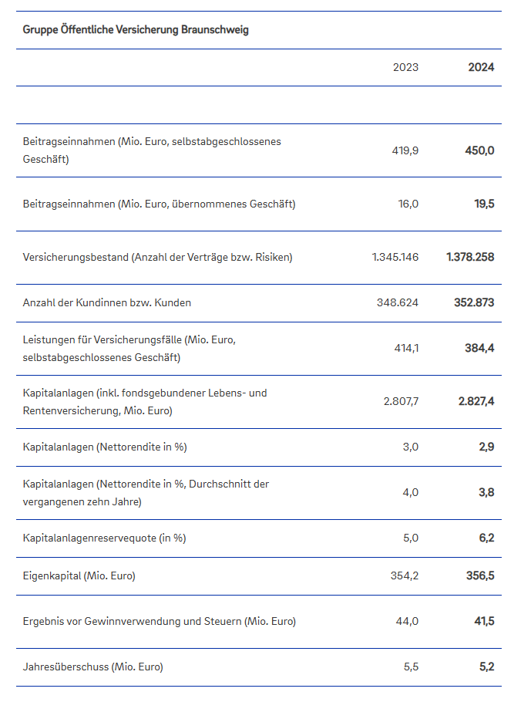The width and height of the screenshot is (531, 702).
Task: Select 'Jahresüberschuss (Mio. Euro)' row label
Action: point(93,667)
